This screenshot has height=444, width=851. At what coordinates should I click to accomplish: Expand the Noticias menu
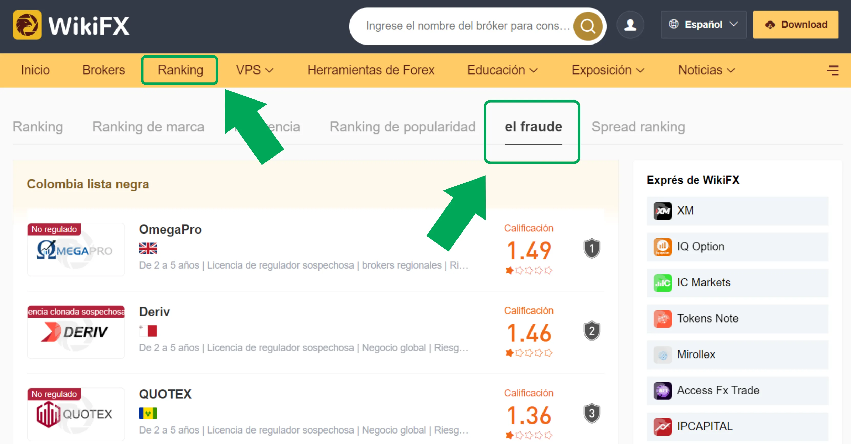coord(707,70)
